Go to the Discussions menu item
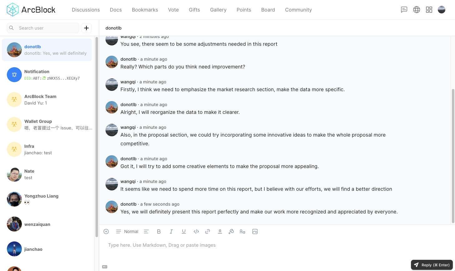Screen dimensions: 455x271 point(86,10)
